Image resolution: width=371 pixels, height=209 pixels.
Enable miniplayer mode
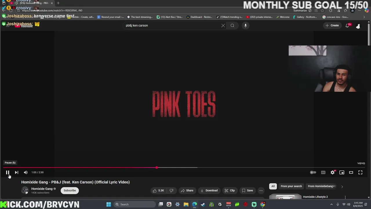342,172
